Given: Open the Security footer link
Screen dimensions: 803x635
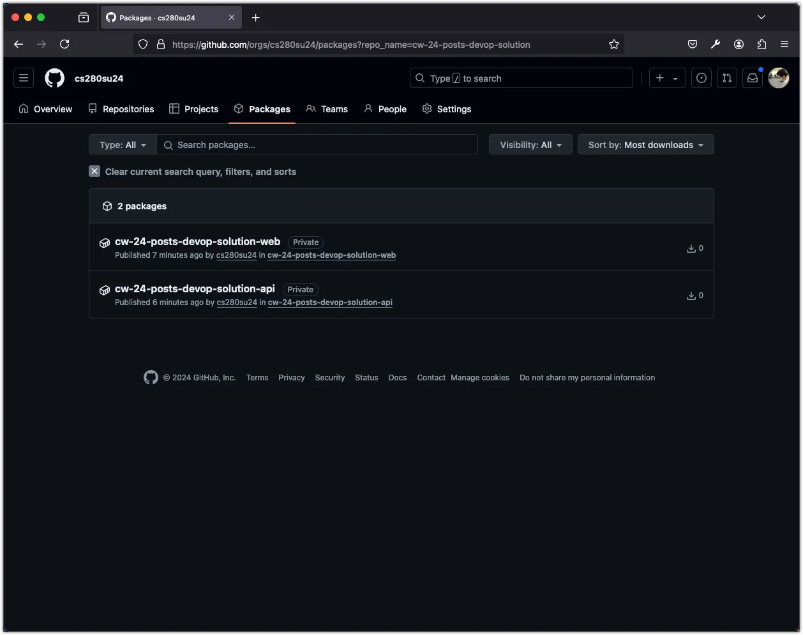Looking at the screenshot, I should pos(330,378).
